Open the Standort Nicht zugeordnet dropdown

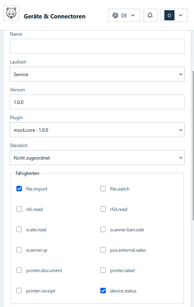(x=97, y=158)
